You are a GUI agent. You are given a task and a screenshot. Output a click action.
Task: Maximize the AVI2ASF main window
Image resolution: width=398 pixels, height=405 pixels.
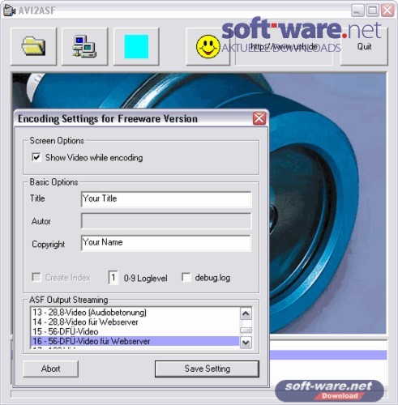coord(373,11)
